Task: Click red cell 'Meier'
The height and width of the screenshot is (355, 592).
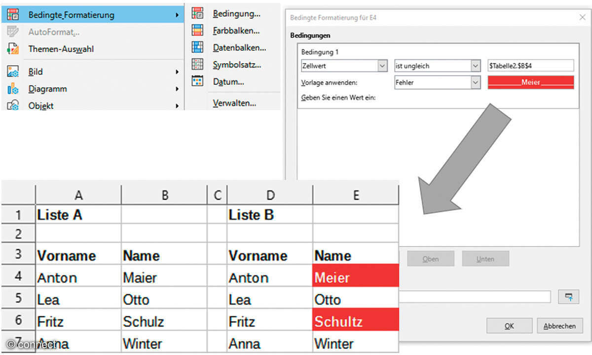Action: (356, 276)
